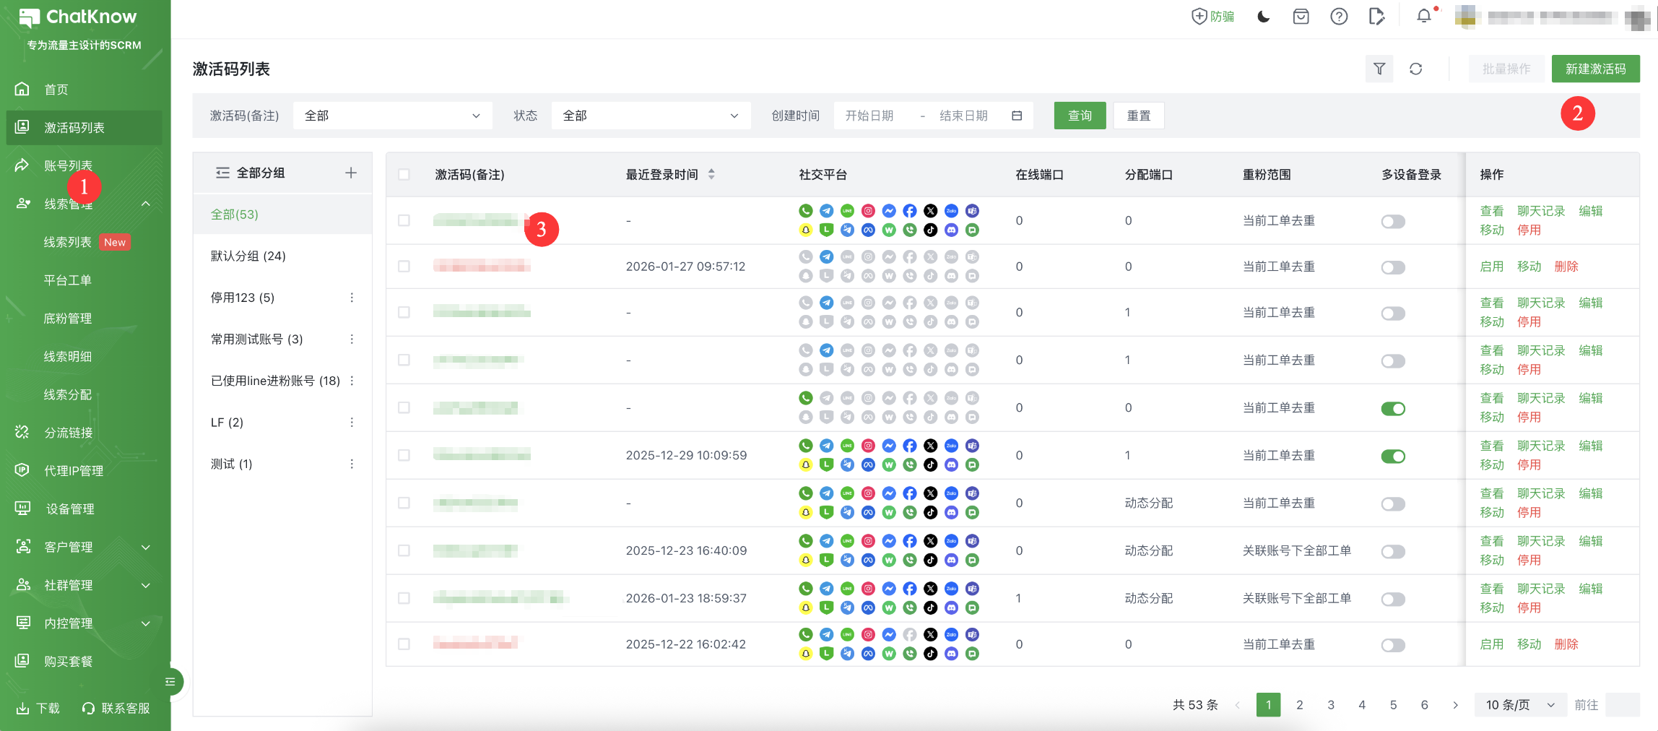Image resolution: width=1658 pixels, height=731 pixels.
Task: Open the notification bell
Action: 1423,17
